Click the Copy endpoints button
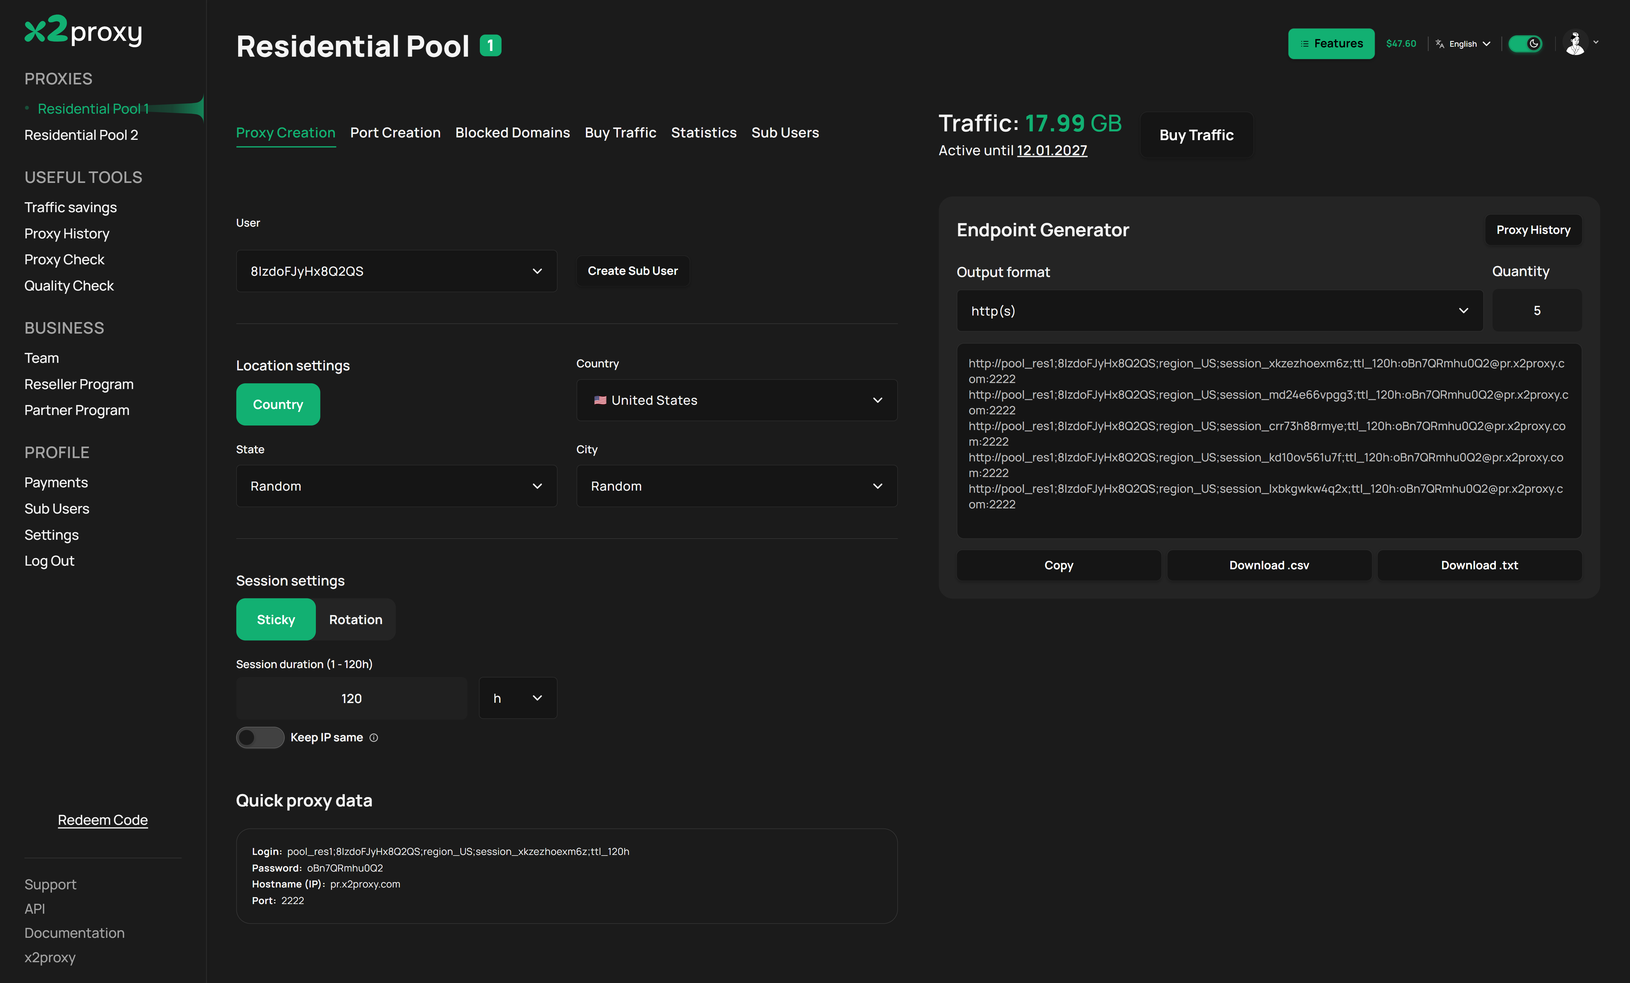This screenshot has width=1630, height=983. pos(1059,565)
